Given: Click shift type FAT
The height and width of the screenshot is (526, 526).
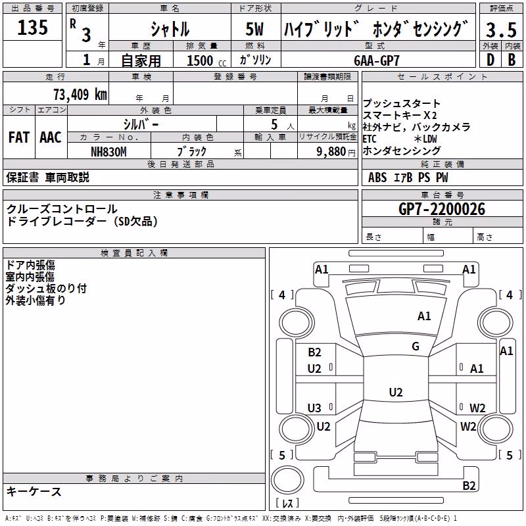Looking at the screenshot, I should [19, 137].
